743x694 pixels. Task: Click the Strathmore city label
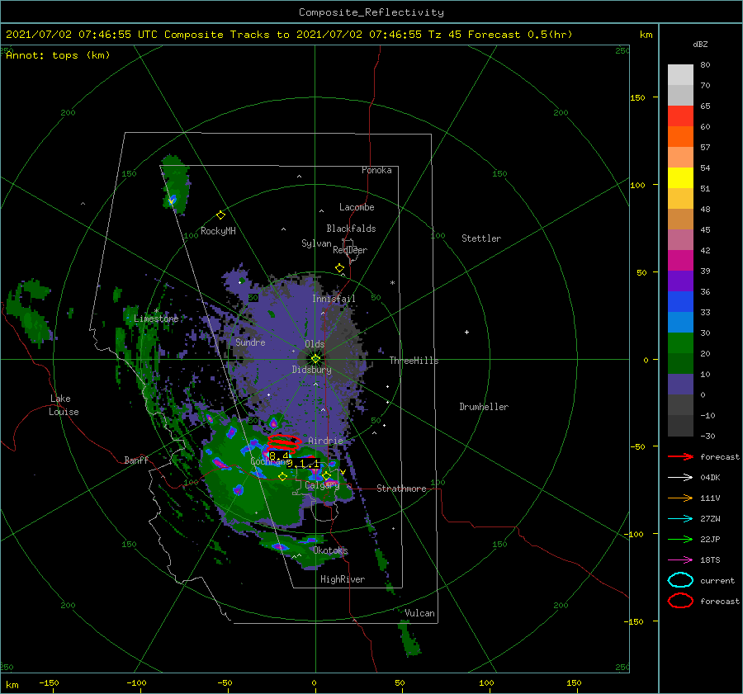[401, 489]
